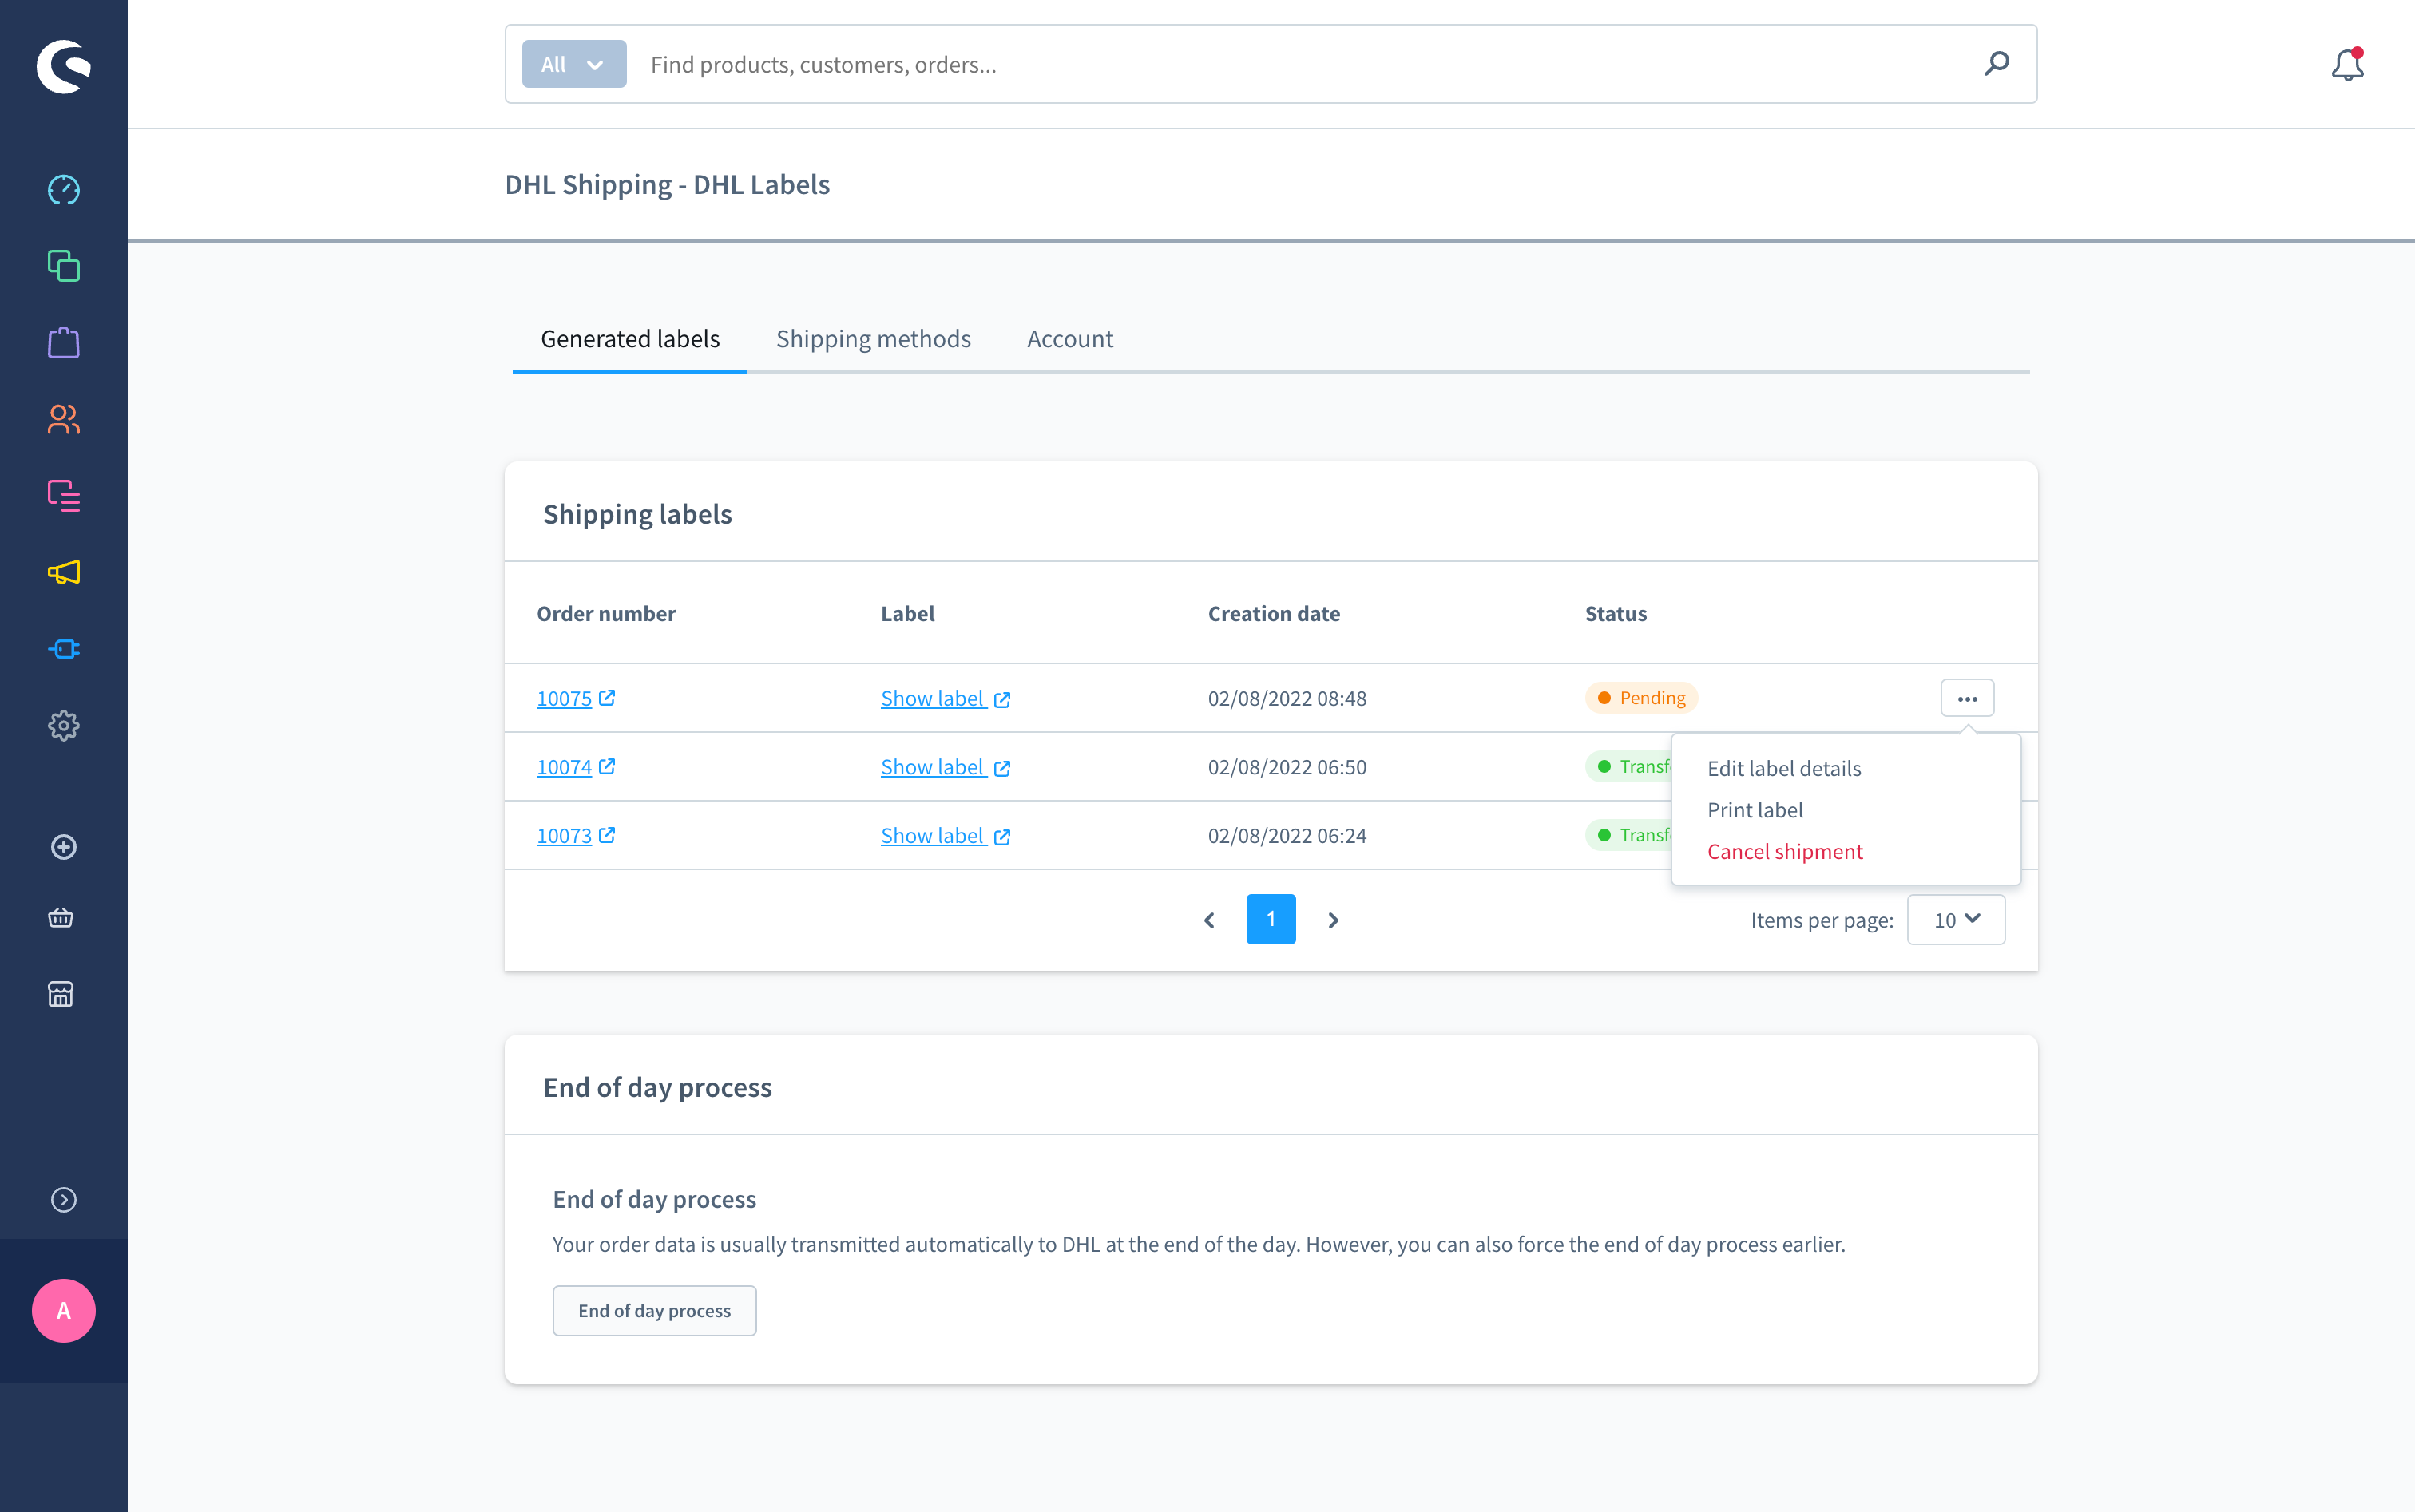The height and width of the screenshot is (1512, 2415).
Task: Open external link icon next to order 10075
Action: pyautogui.click(x=607, y=697)
